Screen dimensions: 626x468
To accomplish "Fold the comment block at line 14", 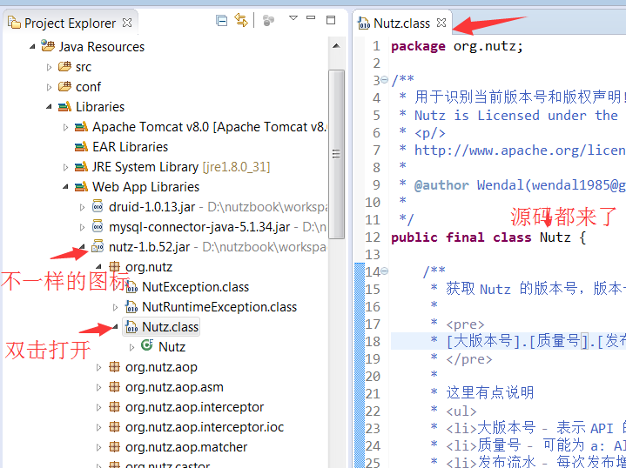I will pos(384,271).
